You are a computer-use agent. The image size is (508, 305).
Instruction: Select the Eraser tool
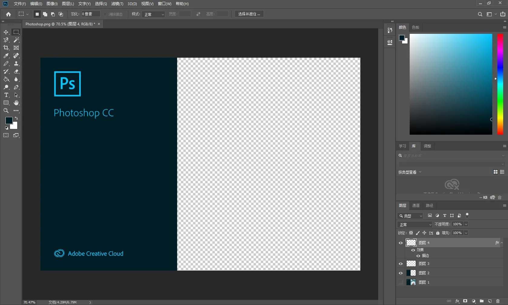click(16, 71)
